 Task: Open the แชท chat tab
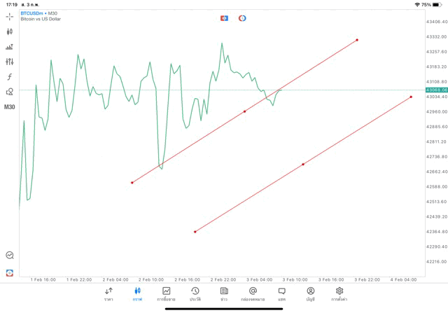coord(281,294)
